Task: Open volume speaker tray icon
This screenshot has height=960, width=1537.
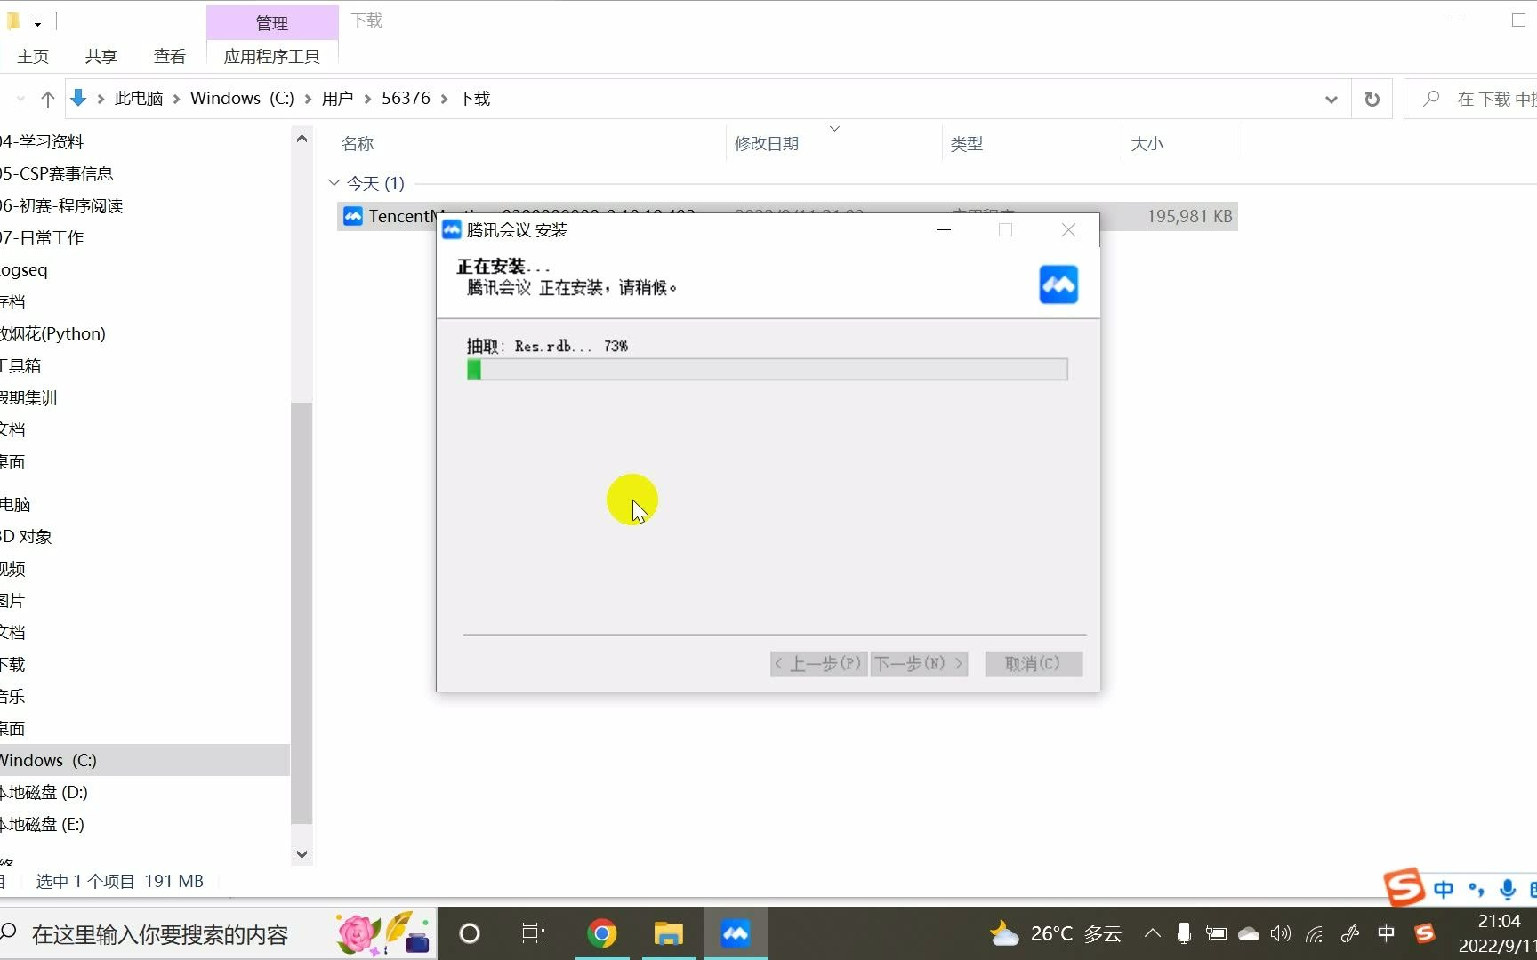Action: 1281,933
